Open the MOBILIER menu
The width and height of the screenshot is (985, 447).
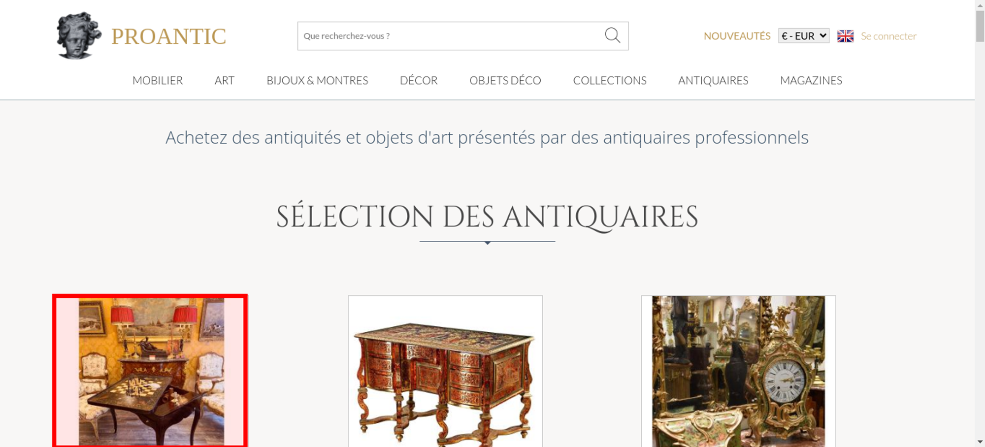158,80
